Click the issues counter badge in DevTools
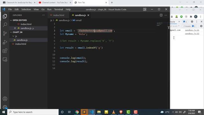Screen dimensions: 204x115 click(185, 22)
